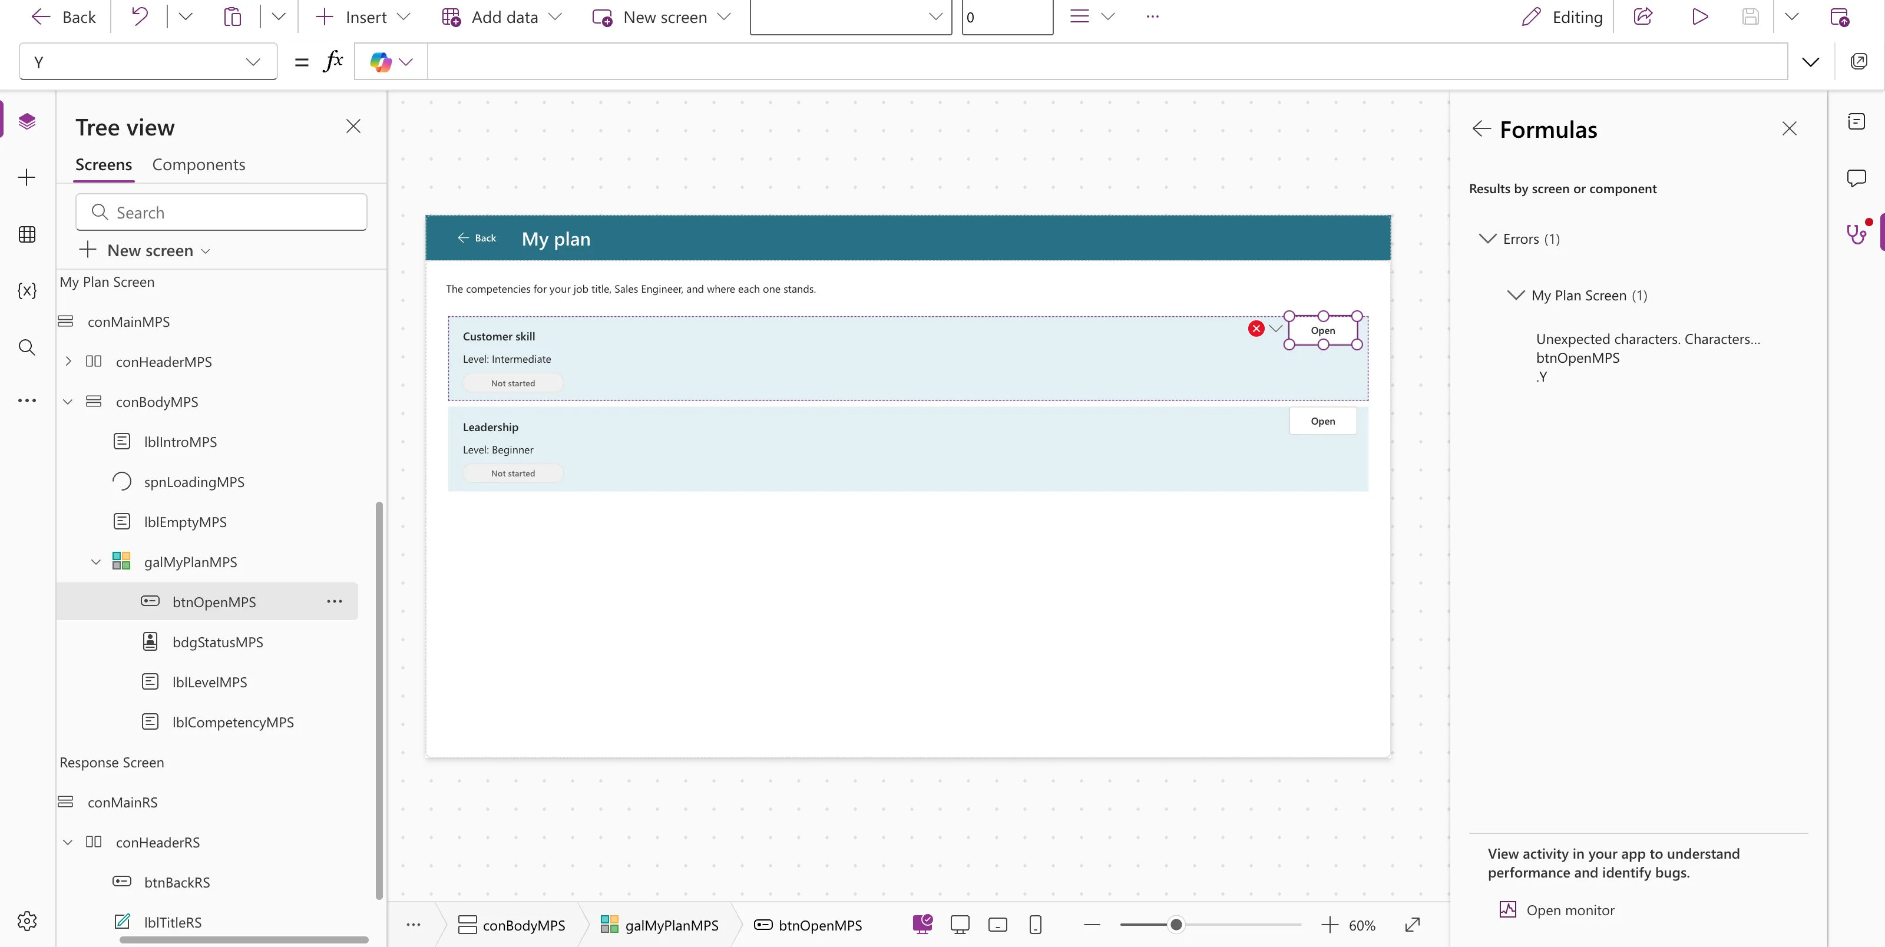Collapse the galMyPlanMPS tree node
Screen dimensions: 1885x947
[x=96, y=562]
